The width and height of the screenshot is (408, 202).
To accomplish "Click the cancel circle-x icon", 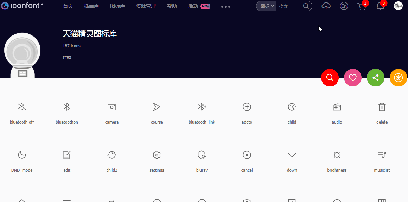I will (247, 155).
